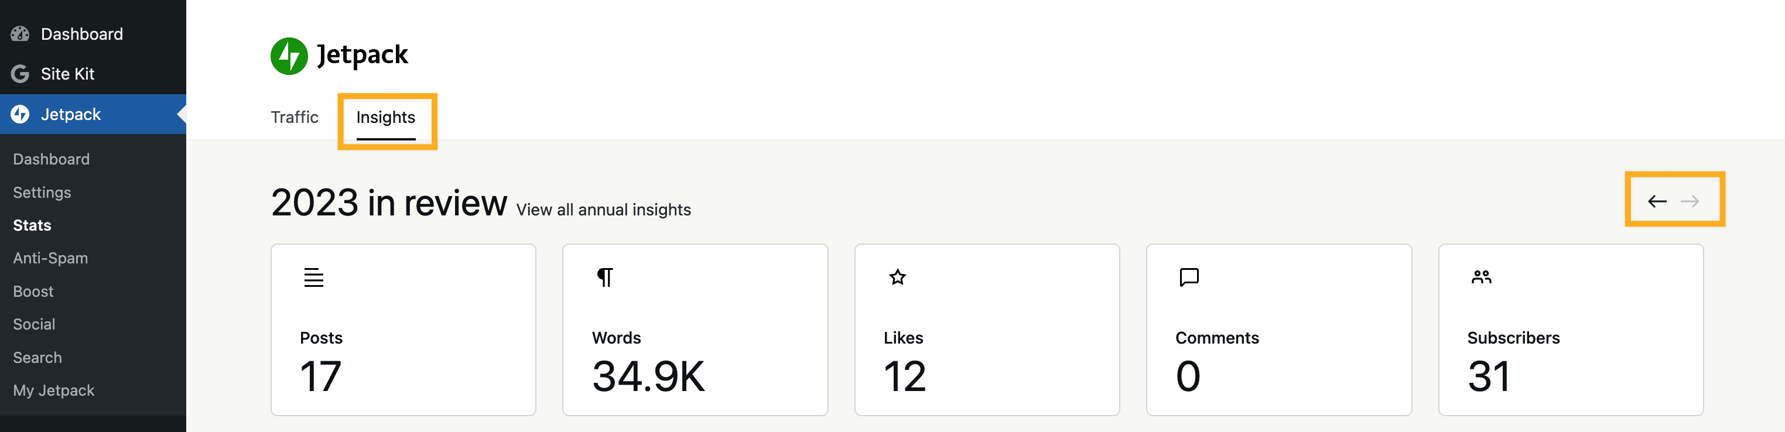Open Boost from the Jetpack sidebar
Screen dimensions: 1785x432
point(33,291)
